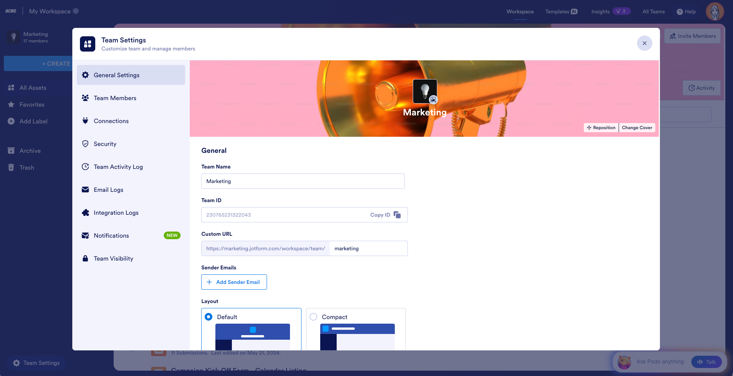Open Team Visibility lock icon

85,258
